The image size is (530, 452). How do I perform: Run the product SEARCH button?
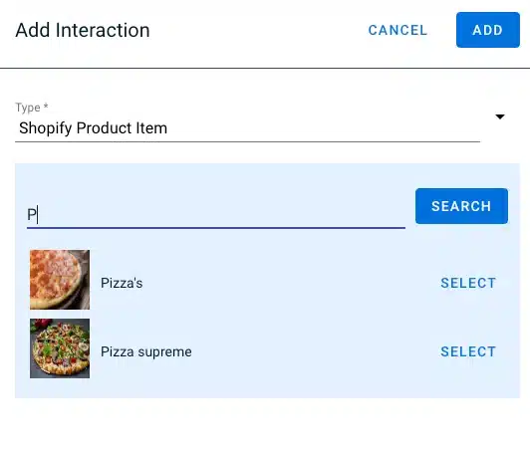tap(461, 206)
